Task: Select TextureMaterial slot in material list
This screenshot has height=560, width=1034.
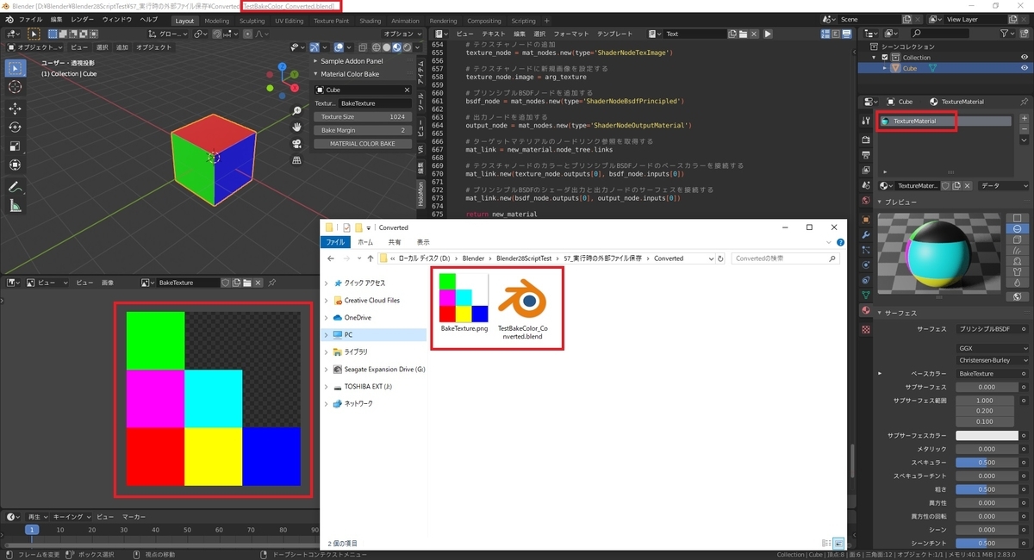Action: click(946, 121)
